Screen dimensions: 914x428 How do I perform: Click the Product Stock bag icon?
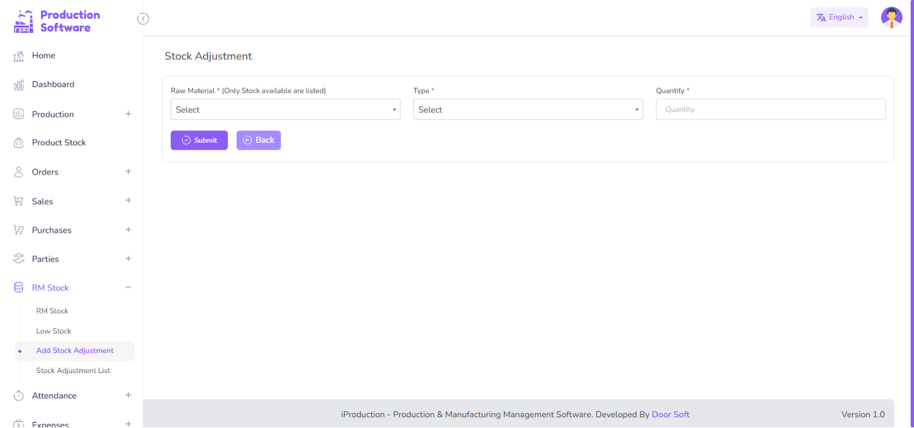19,143
